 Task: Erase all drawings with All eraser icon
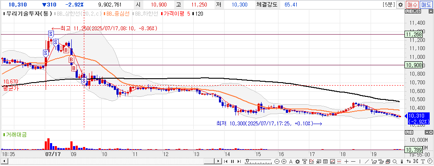381,161
